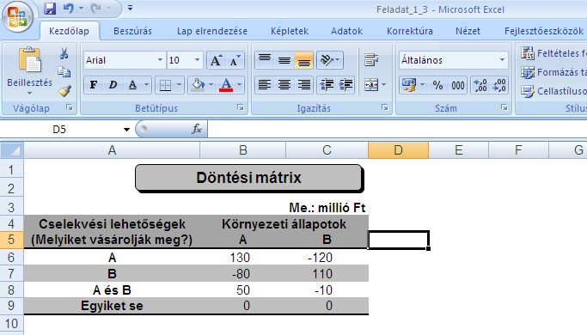Open the borders dropdown arrow
The image size is (587, 335).
(x=179, y=85)
